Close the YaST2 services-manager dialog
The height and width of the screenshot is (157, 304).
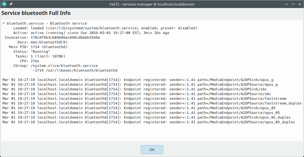(x=299, y=4)
